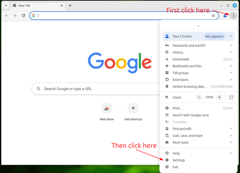Expand the Bookmarks and lists submenu

pos(187,66)
